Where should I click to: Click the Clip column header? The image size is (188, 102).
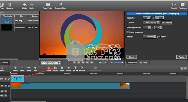point(21,16)
